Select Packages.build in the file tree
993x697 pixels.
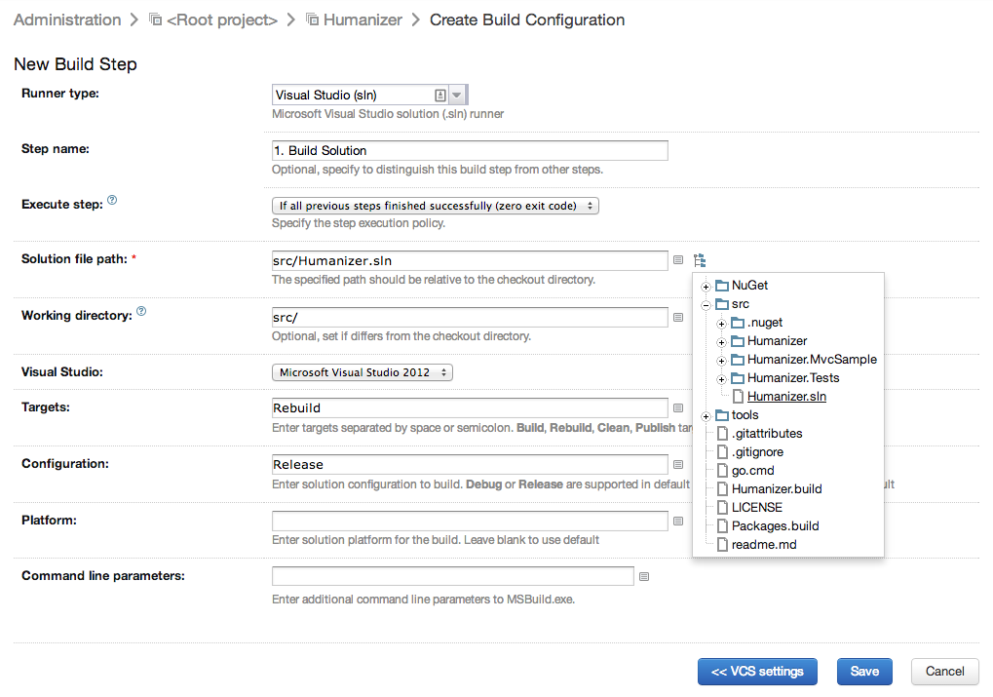775,526
